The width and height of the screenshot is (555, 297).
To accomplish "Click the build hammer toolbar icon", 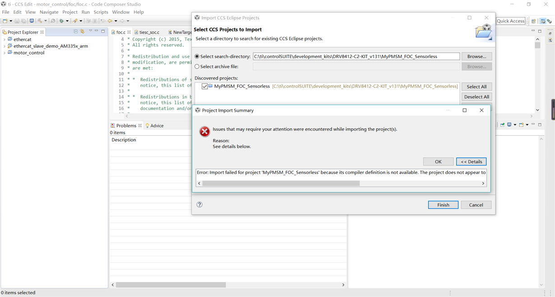I will (40, 21).
